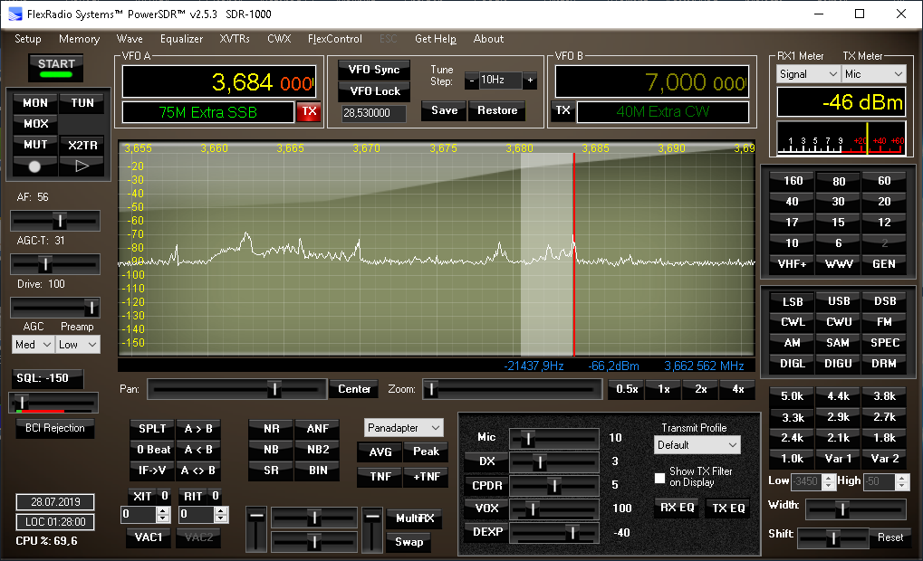Select the 2.7k filter width button
Viewport: 923px width, 561px height.
pos(884,417)
